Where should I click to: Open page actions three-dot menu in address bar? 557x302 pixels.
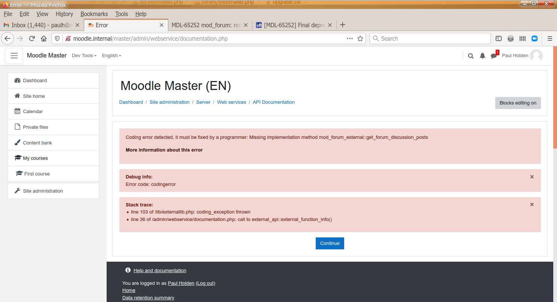[350, 38]
